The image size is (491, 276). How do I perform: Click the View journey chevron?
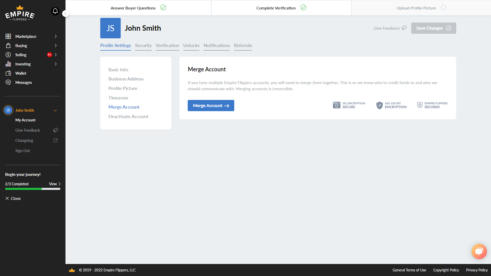(60, 184)
